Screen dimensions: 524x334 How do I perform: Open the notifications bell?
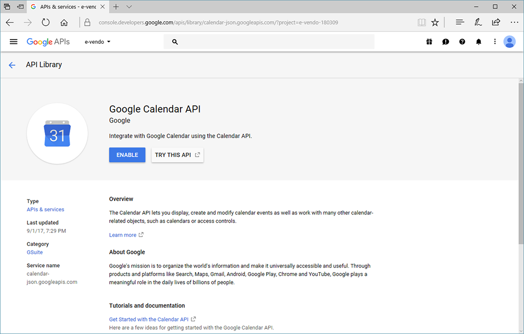(x=479, y=42)
